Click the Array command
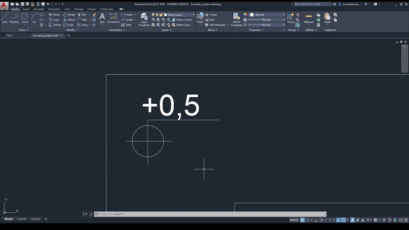Viewport: 409px width, 230px height. click(82, 25)
